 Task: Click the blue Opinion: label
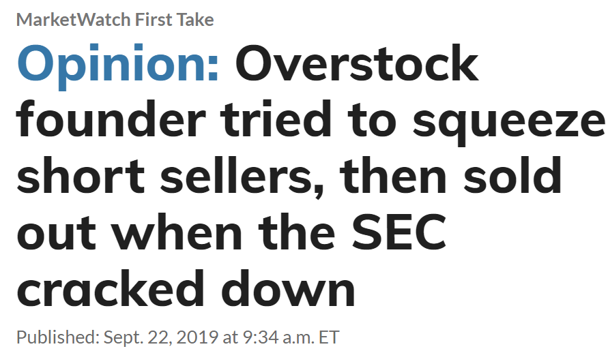coord(118,65)
